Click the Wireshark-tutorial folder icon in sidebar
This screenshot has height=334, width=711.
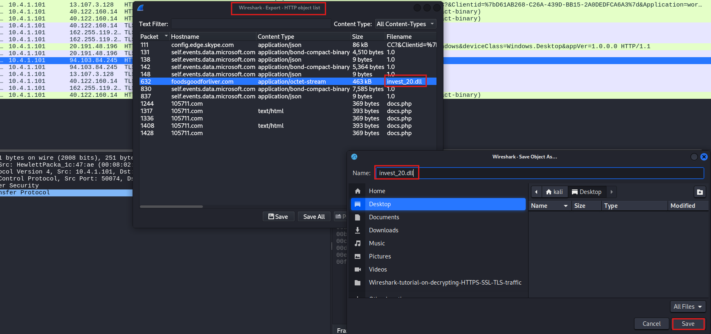coord(358,283)
